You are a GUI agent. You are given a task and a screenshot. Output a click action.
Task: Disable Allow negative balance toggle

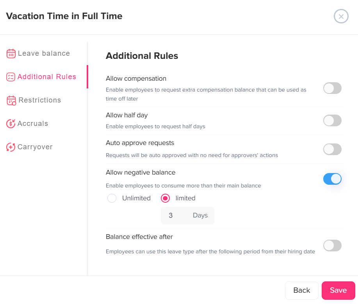[332, 179]
